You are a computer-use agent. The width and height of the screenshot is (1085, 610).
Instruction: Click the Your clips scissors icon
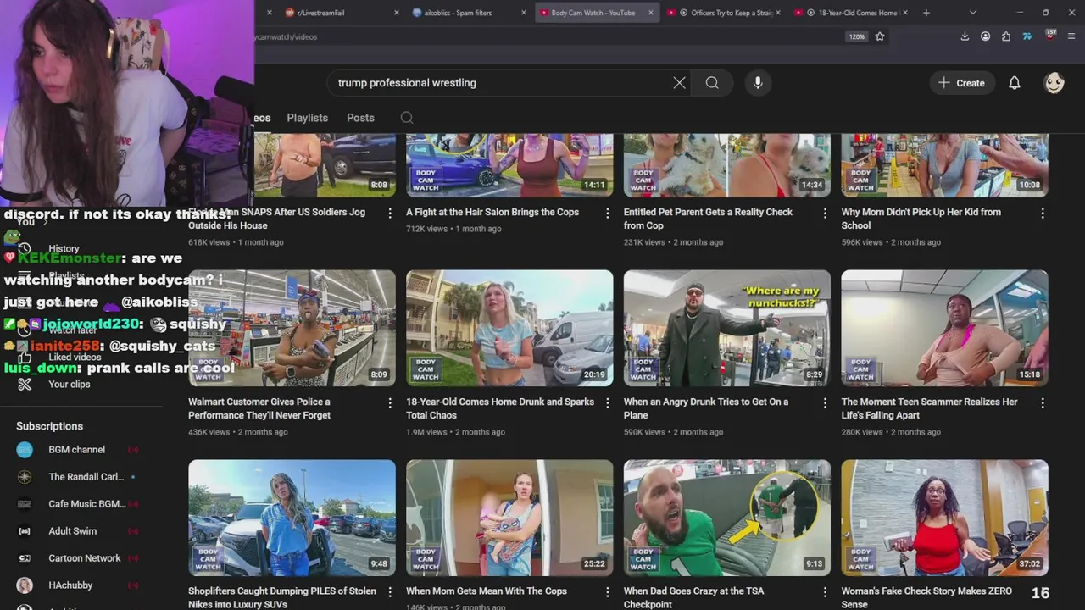click(25, 385)
